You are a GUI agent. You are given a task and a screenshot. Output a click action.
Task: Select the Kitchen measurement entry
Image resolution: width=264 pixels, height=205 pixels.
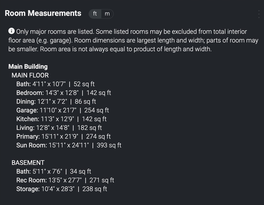click(62, 119)
